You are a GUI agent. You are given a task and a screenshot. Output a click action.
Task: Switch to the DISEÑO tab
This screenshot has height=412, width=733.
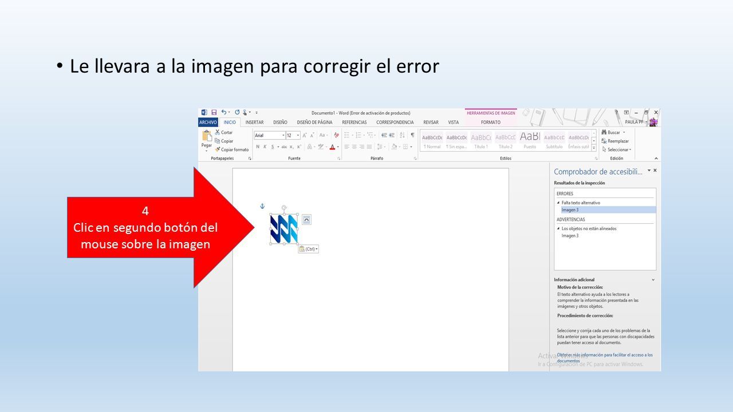pos(280,122)
